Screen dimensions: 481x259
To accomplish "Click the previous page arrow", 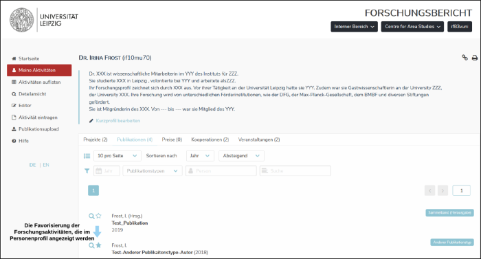I will click(429, 190).
